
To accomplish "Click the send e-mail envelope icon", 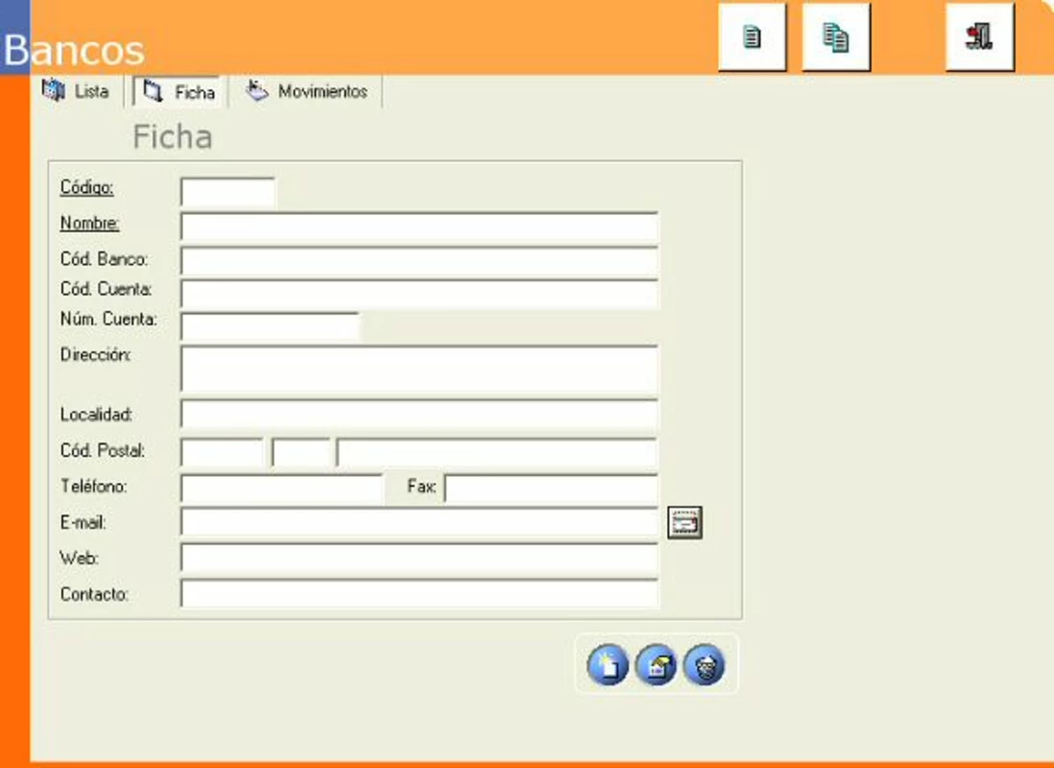I will tap(684, 522).
